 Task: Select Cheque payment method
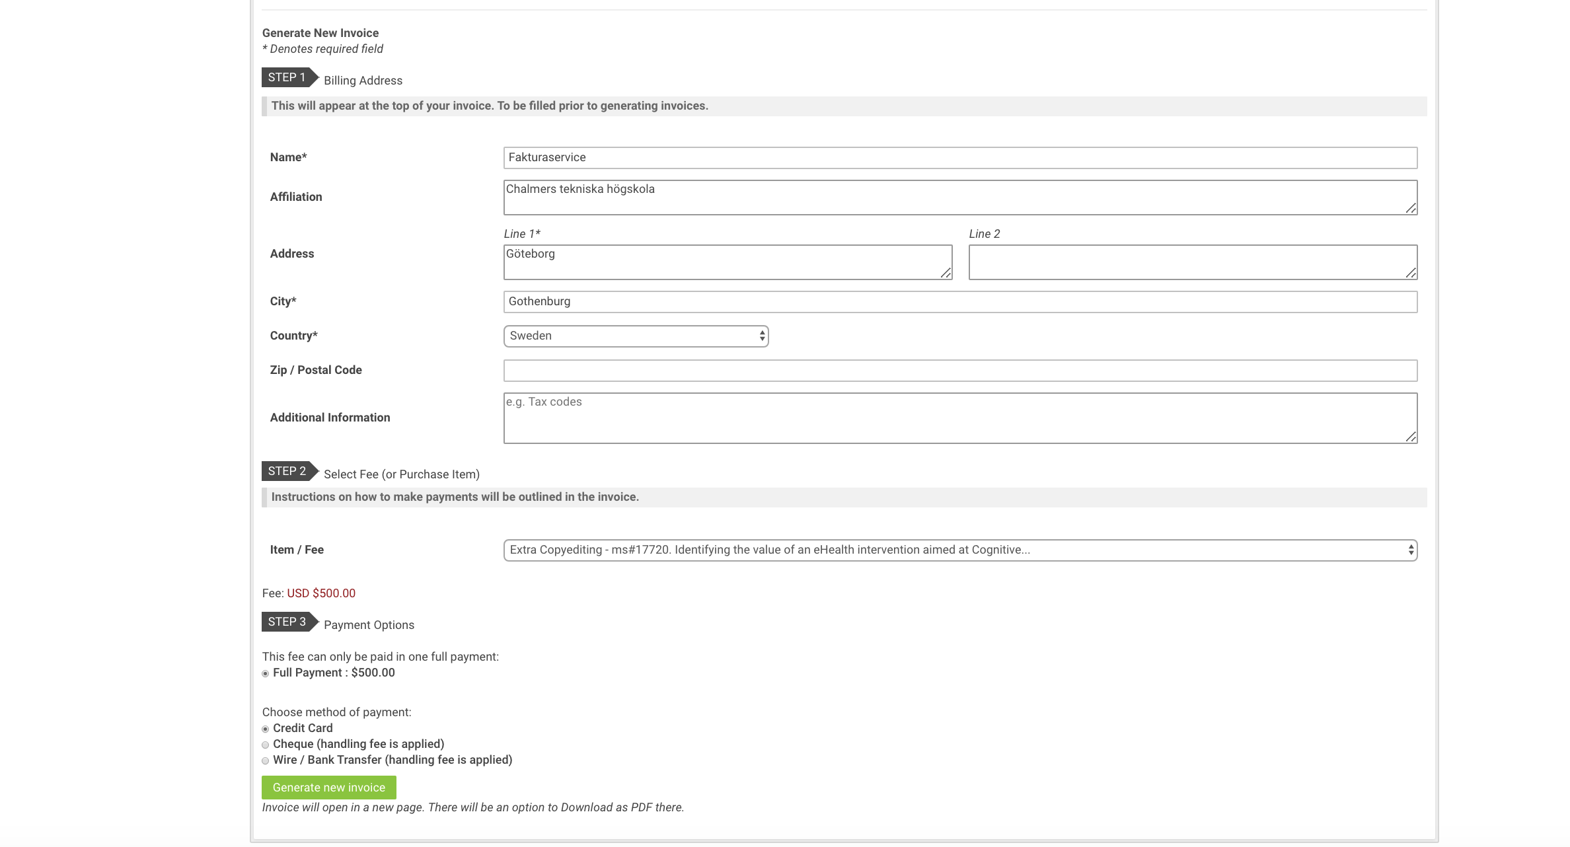(x=266, y=745)
